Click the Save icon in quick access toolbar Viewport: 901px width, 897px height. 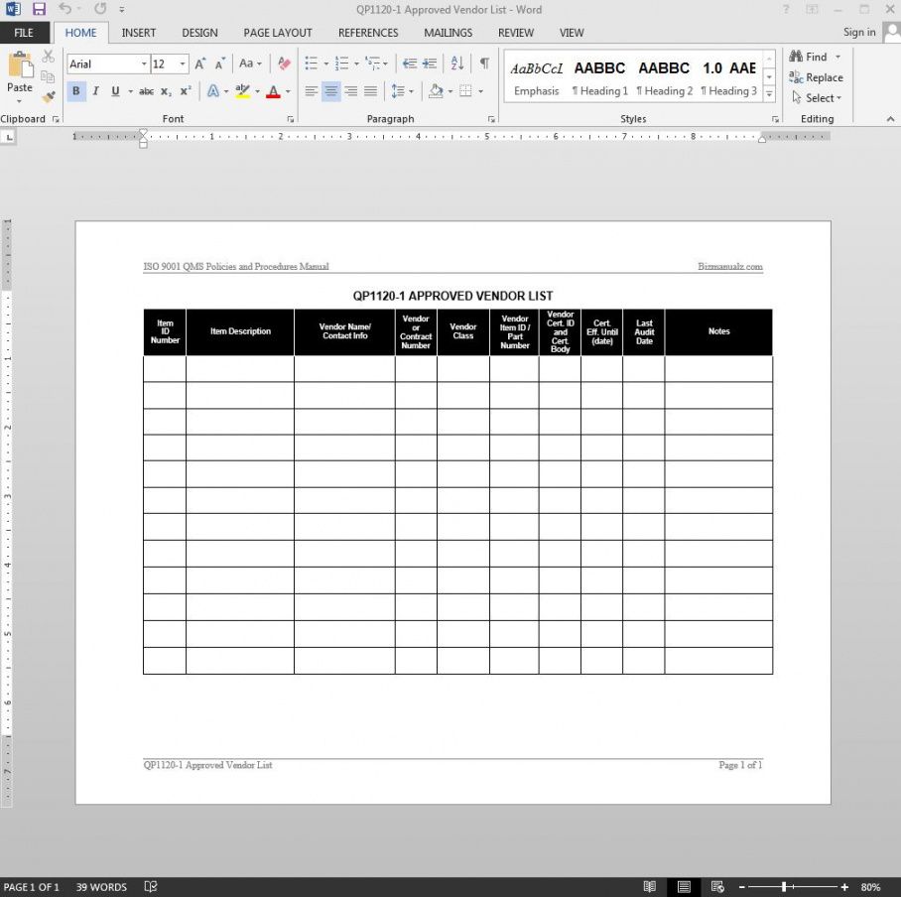click(x=39, y=9)
